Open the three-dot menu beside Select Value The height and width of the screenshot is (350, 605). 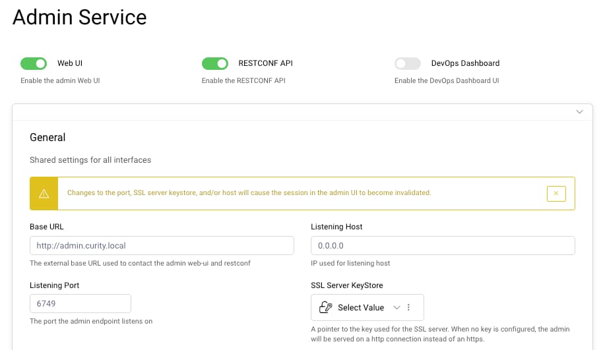click(x=409, y=308)
